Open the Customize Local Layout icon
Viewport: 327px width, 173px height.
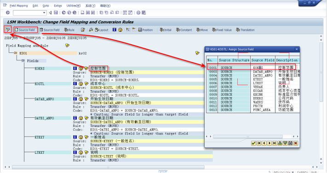point(143,13)
